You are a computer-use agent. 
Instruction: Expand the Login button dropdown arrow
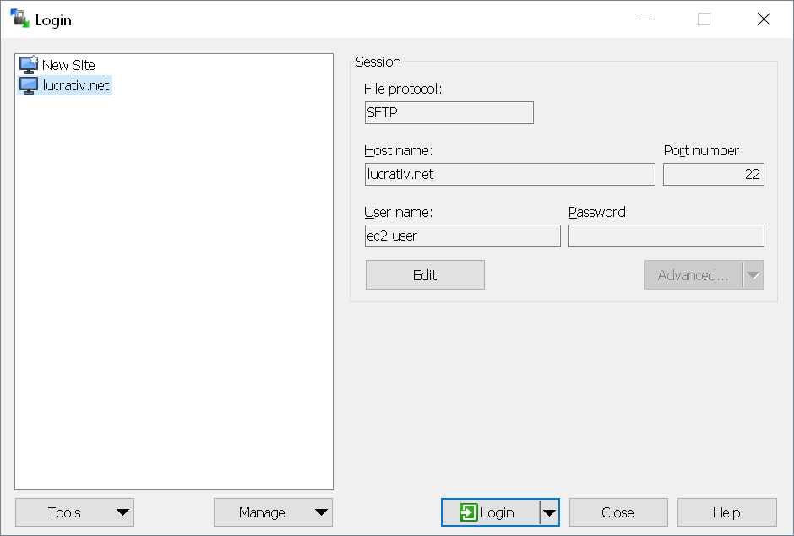point(549,512)
